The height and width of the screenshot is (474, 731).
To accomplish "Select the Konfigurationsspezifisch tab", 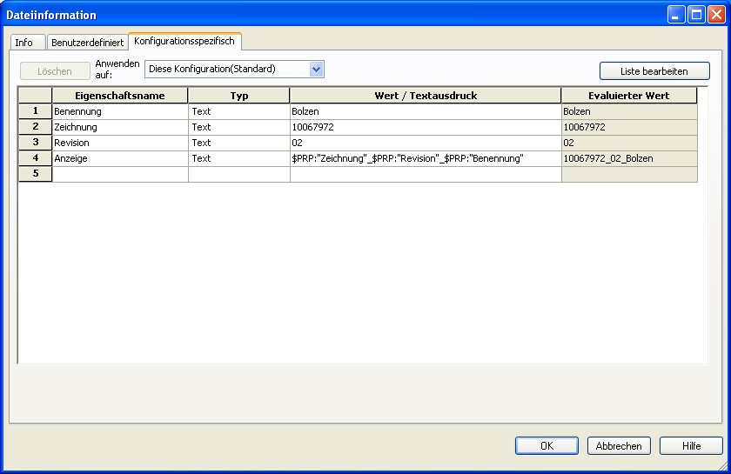I will pyautogui.click(x=184, y=41).
